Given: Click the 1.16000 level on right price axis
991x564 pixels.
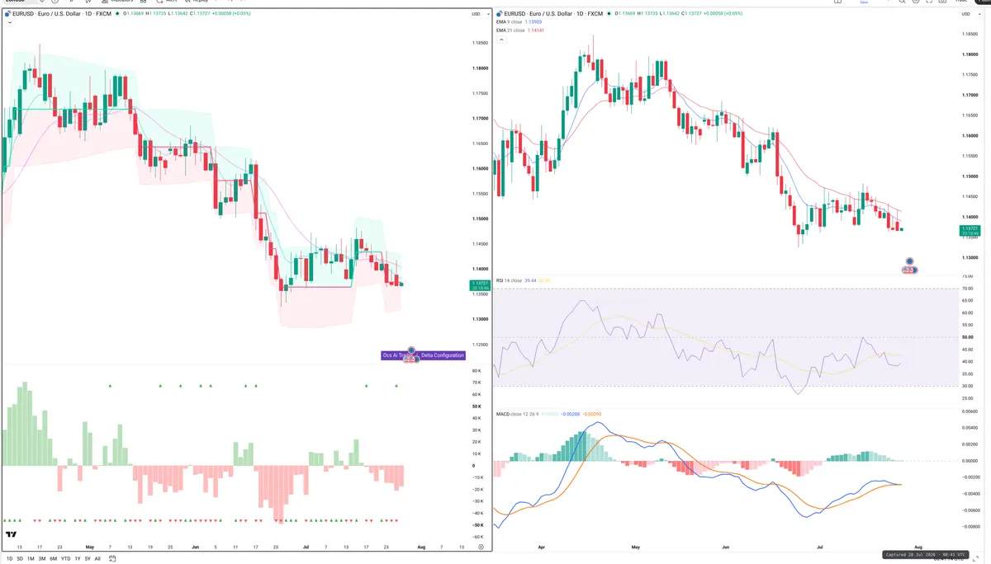Looking at the screenshot, I should (970, 136).
